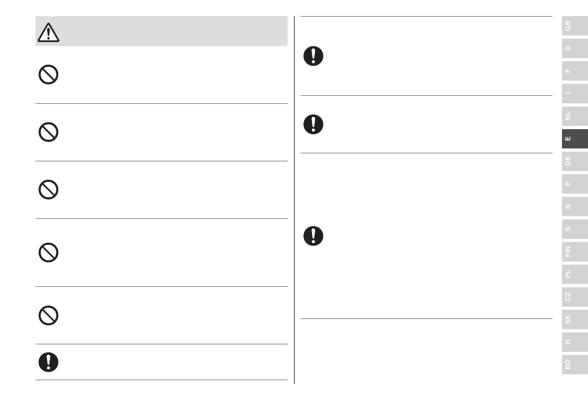The height and width of the screenshot is (413, 588).
Task: Switch to the SK language tab
Action: [x=575, y=320]
